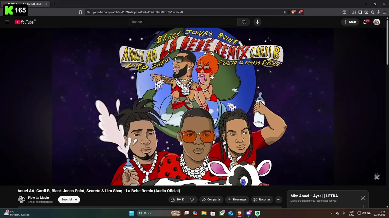This screenshot has height=218, width=389.
Task: Open the tab search icon
Action: [x=344, y=12]
